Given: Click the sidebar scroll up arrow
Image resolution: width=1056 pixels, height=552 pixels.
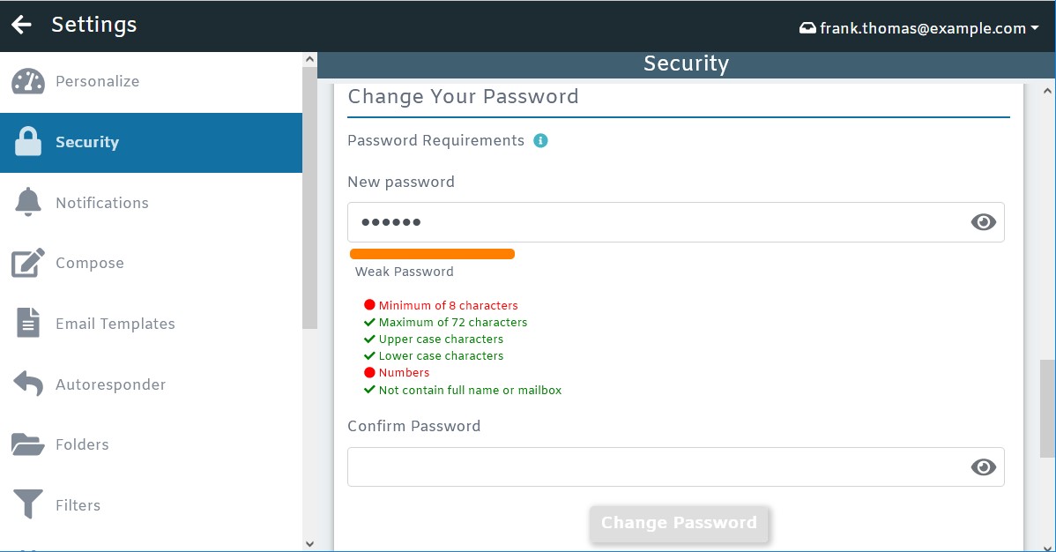Looking at the screenshot, I should pyautogui.click(x=309, y=59).
